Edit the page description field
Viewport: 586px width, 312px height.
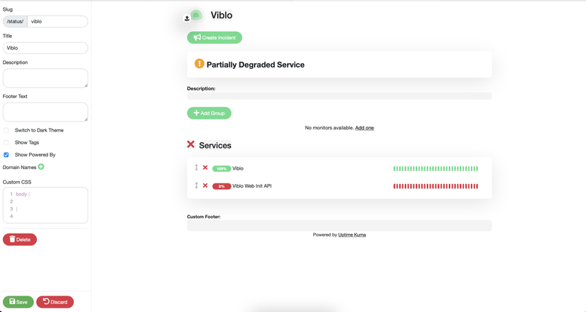tap(340, 96)
